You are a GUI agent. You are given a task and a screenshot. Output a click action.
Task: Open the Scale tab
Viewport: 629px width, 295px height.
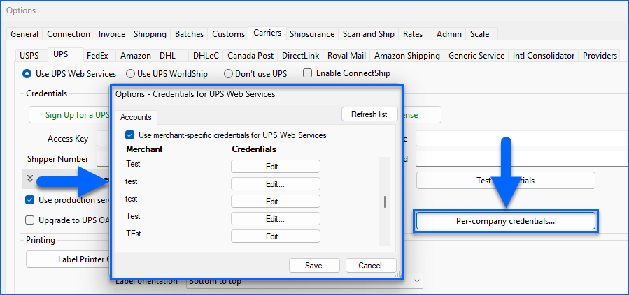(x=480, y=34)
